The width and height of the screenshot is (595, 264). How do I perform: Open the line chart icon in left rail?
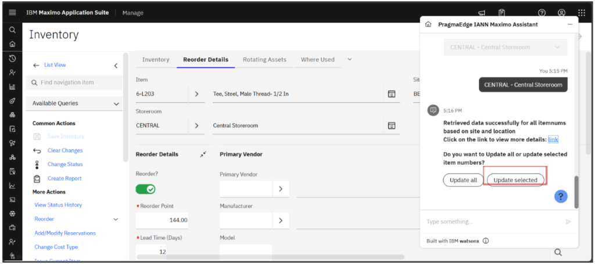point(12,186)
